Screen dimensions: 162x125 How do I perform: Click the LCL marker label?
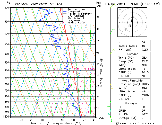click(x=101, y=118)
